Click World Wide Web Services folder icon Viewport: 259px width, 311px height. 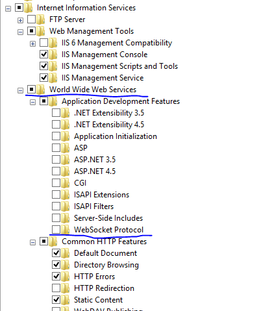tap(41, 90)
